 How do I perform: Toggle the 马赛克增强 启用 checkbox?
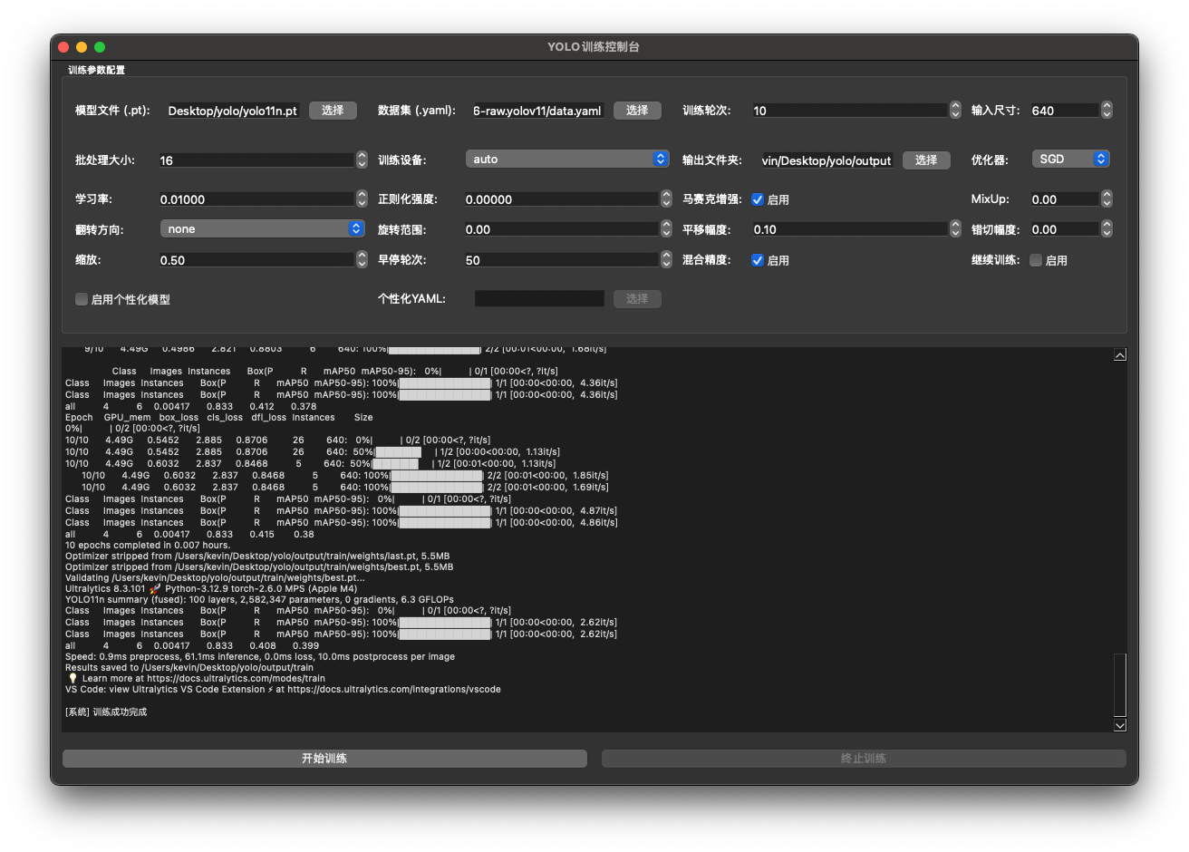(x=758, y=199)
